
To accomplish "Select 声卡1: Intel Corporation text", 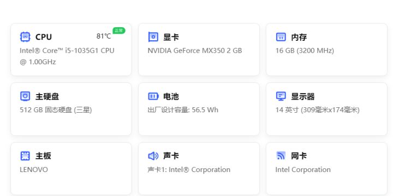I will pyautogui.click(x=189, y=170).
